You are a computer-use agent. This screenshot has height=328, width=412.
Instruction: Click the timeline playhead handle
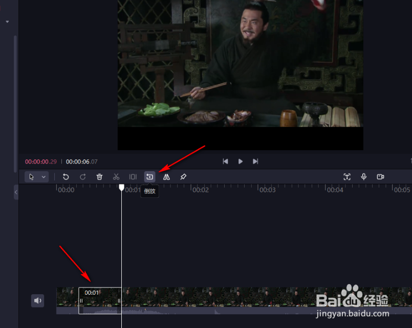pyautogui.click(x=121, y=187)
